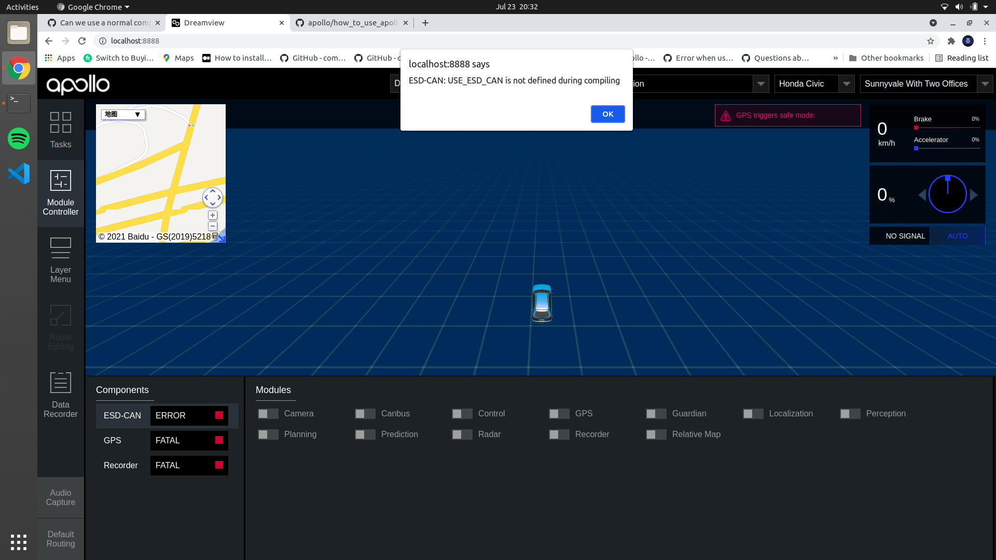Enable the Control module switch
The width and height of the screenshot is (996, 560).
[462, 414]
